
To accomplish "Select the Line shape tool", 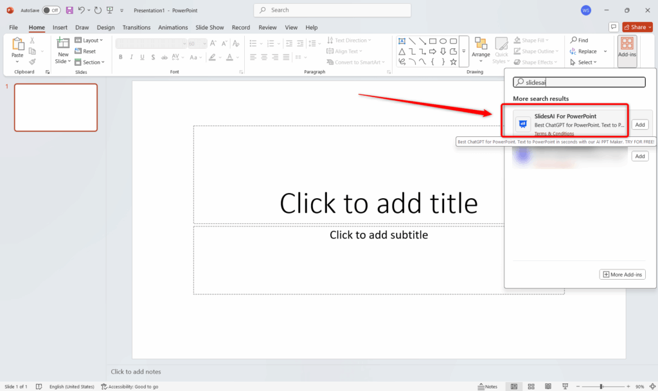I will 411,40.
